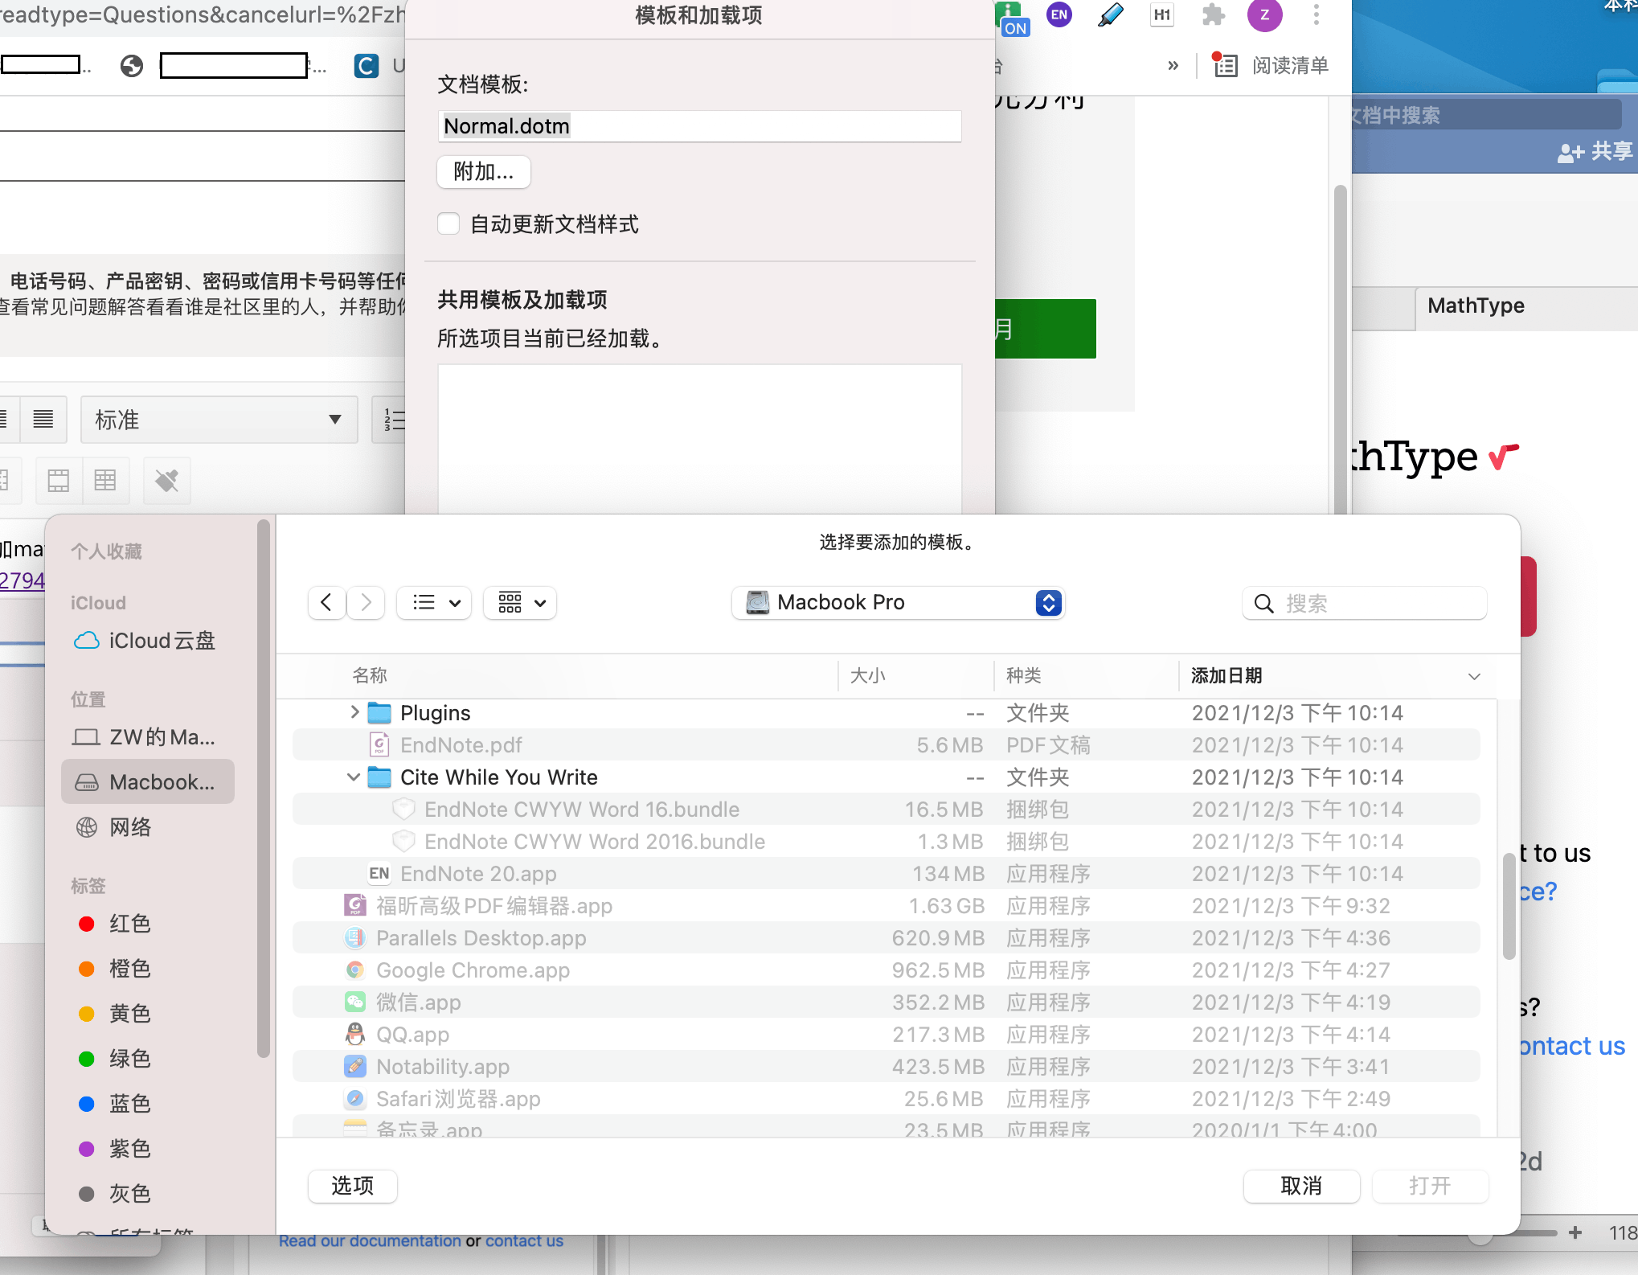Sort by the 种类 column header
Image resolution: width=1638 pixels, height=1275 pixels.
coord(1024,676)
